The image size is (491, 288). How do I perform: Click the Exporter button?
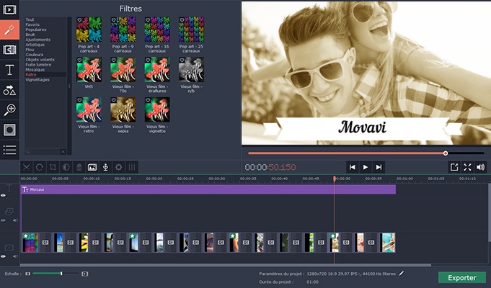[x=462, y=278]
